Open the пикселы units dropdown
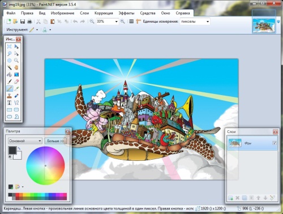283x214 pixels. (208, 22)
